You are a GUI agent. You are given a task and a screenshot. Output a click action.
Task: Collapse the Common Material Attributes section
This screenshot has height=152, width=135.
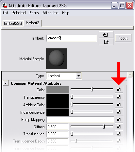pyautogui.click(x=6, y=83)
